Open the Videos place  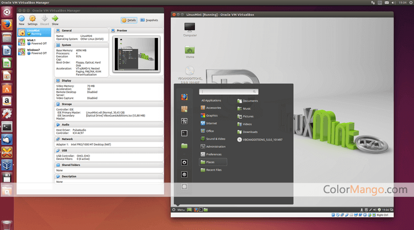tap(245, 124)
